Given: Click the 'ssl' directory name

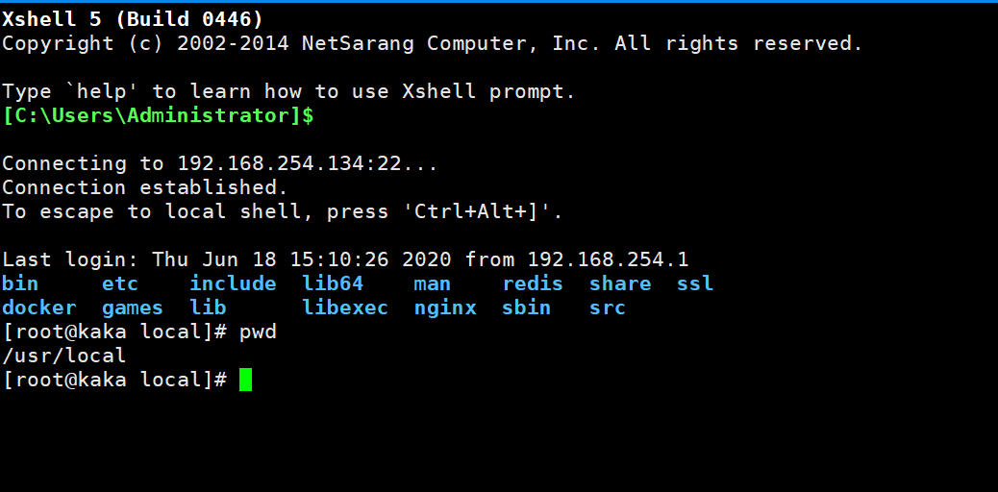Looking at the screenshot, I should (x=695, y=283).
